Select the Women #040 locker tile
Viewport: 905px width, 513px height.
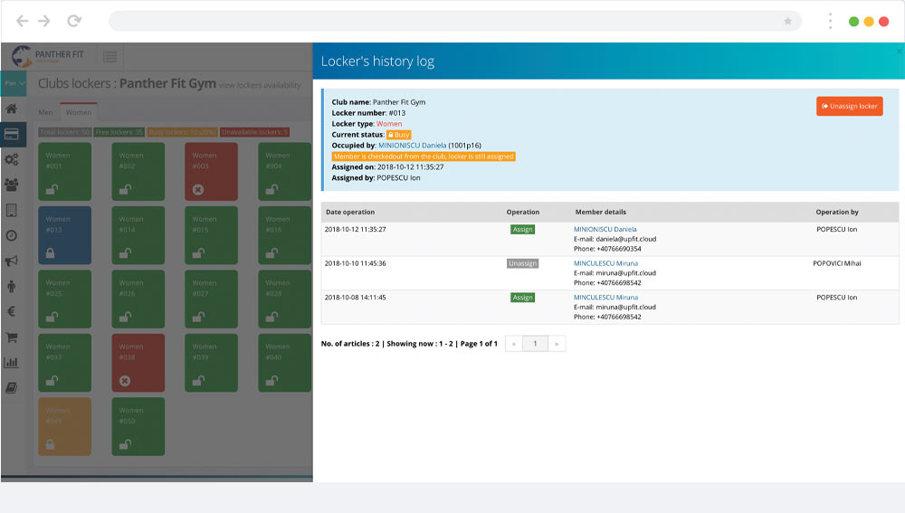click(284, 363)
